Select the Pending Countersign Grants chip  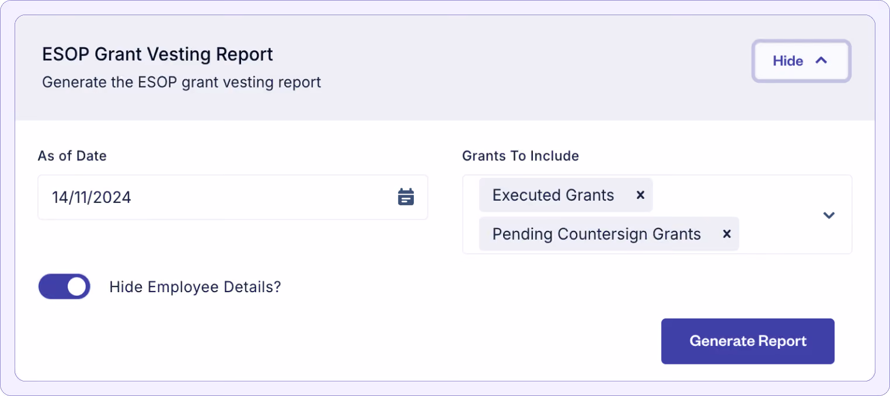coord(609,234)
